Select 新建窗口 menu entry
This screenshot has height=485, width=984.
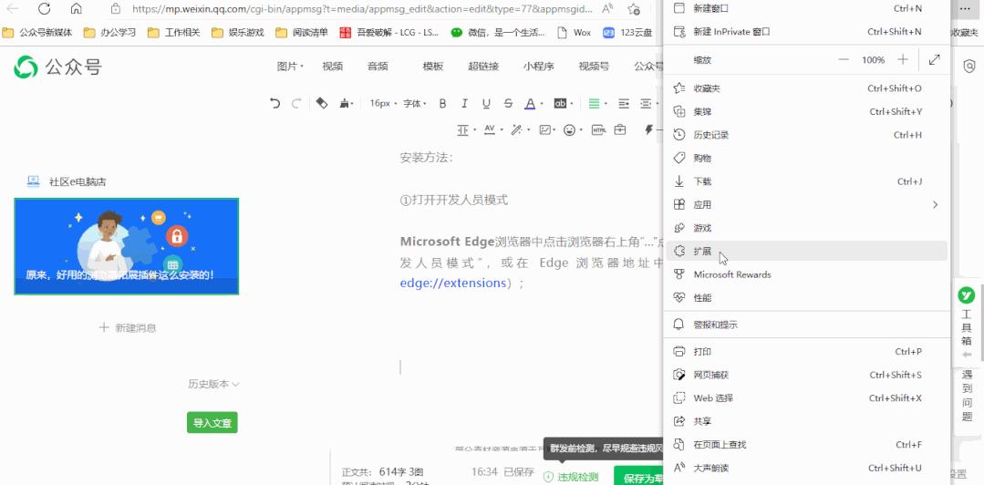pyautogui.click(x=806, y=8)
